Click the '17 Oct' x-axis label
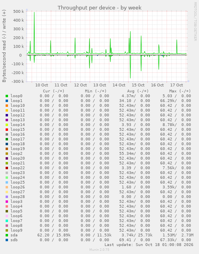This screenshot has height=254, width=199. (177, 85)
